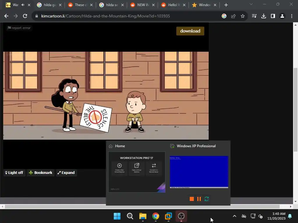Mute the audio-playing tab speaker icon
298x223 pixels.
coord(23,5)
